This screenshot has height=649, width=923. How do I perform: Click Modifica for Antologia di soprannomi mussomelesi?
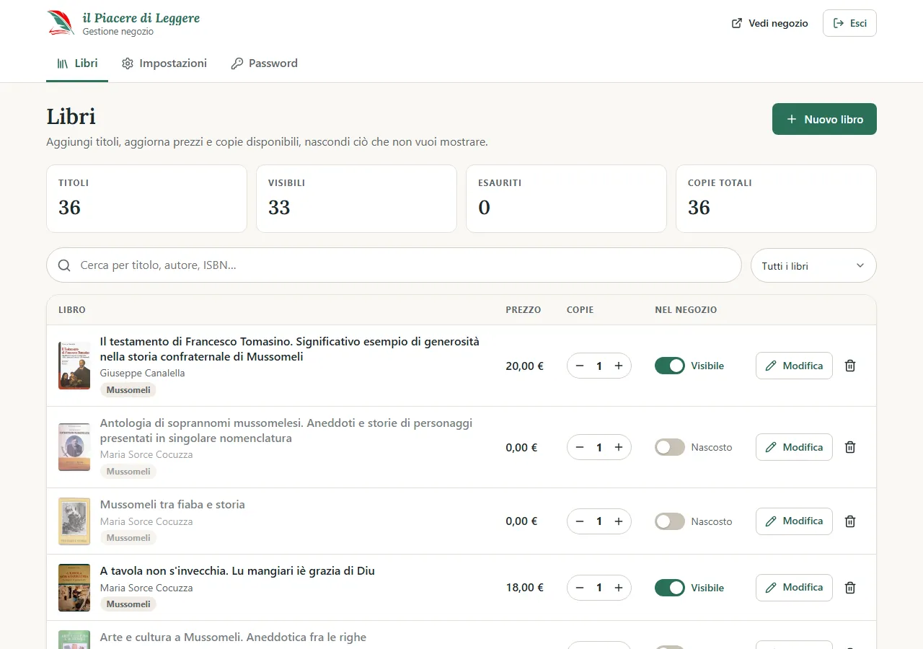(794, 447)
